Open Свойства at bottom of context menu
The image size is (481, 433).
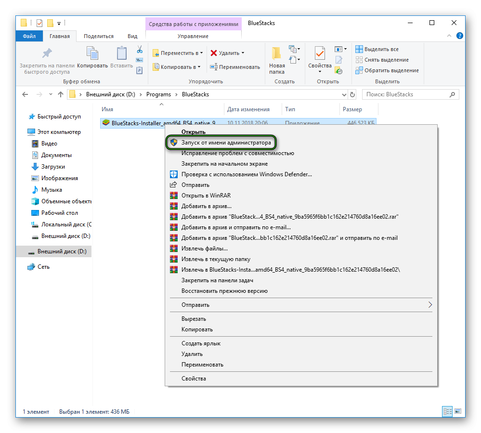[x=194, y=379]
